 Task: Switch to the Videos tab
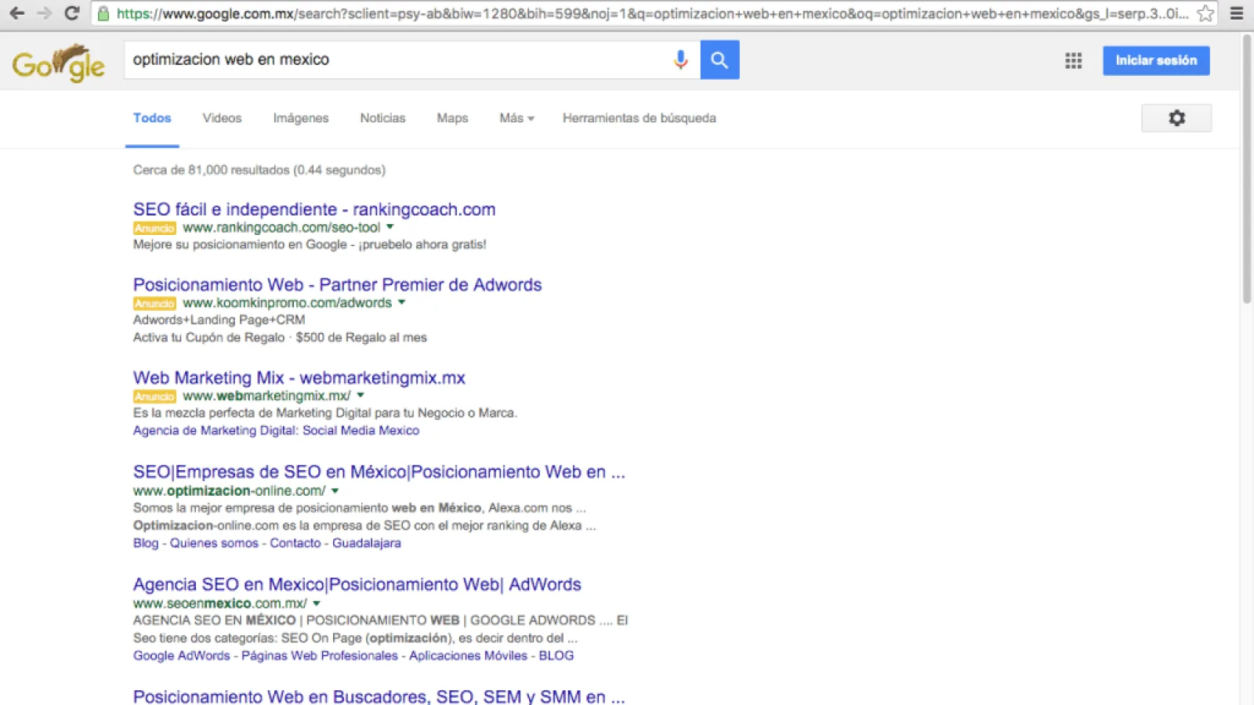tap(222, 118)
